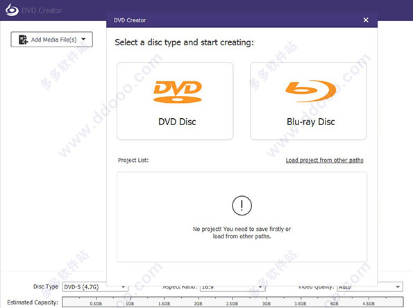This screenshot has width=413, height=308.
Task: Click the empty Project List box
Action: coord(242,217)
